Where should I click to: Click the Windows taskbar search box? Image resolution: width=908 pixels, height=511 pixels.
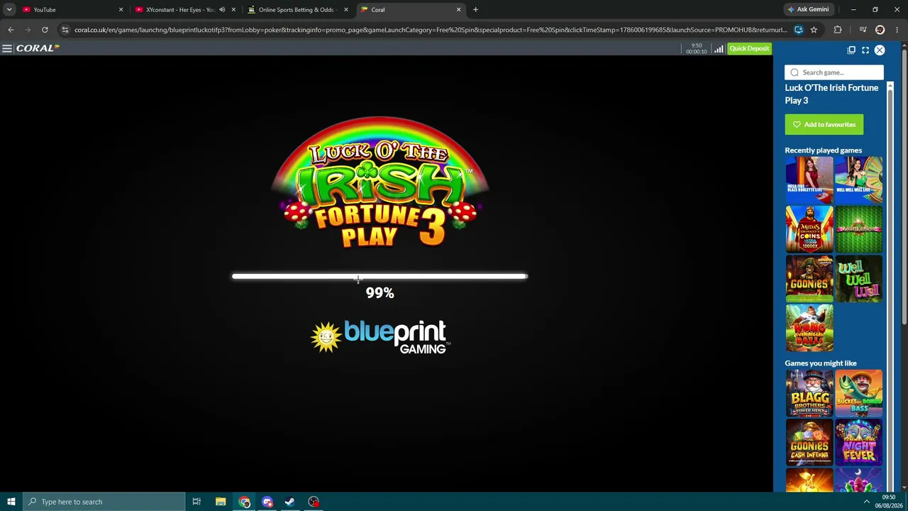[104, 502]
